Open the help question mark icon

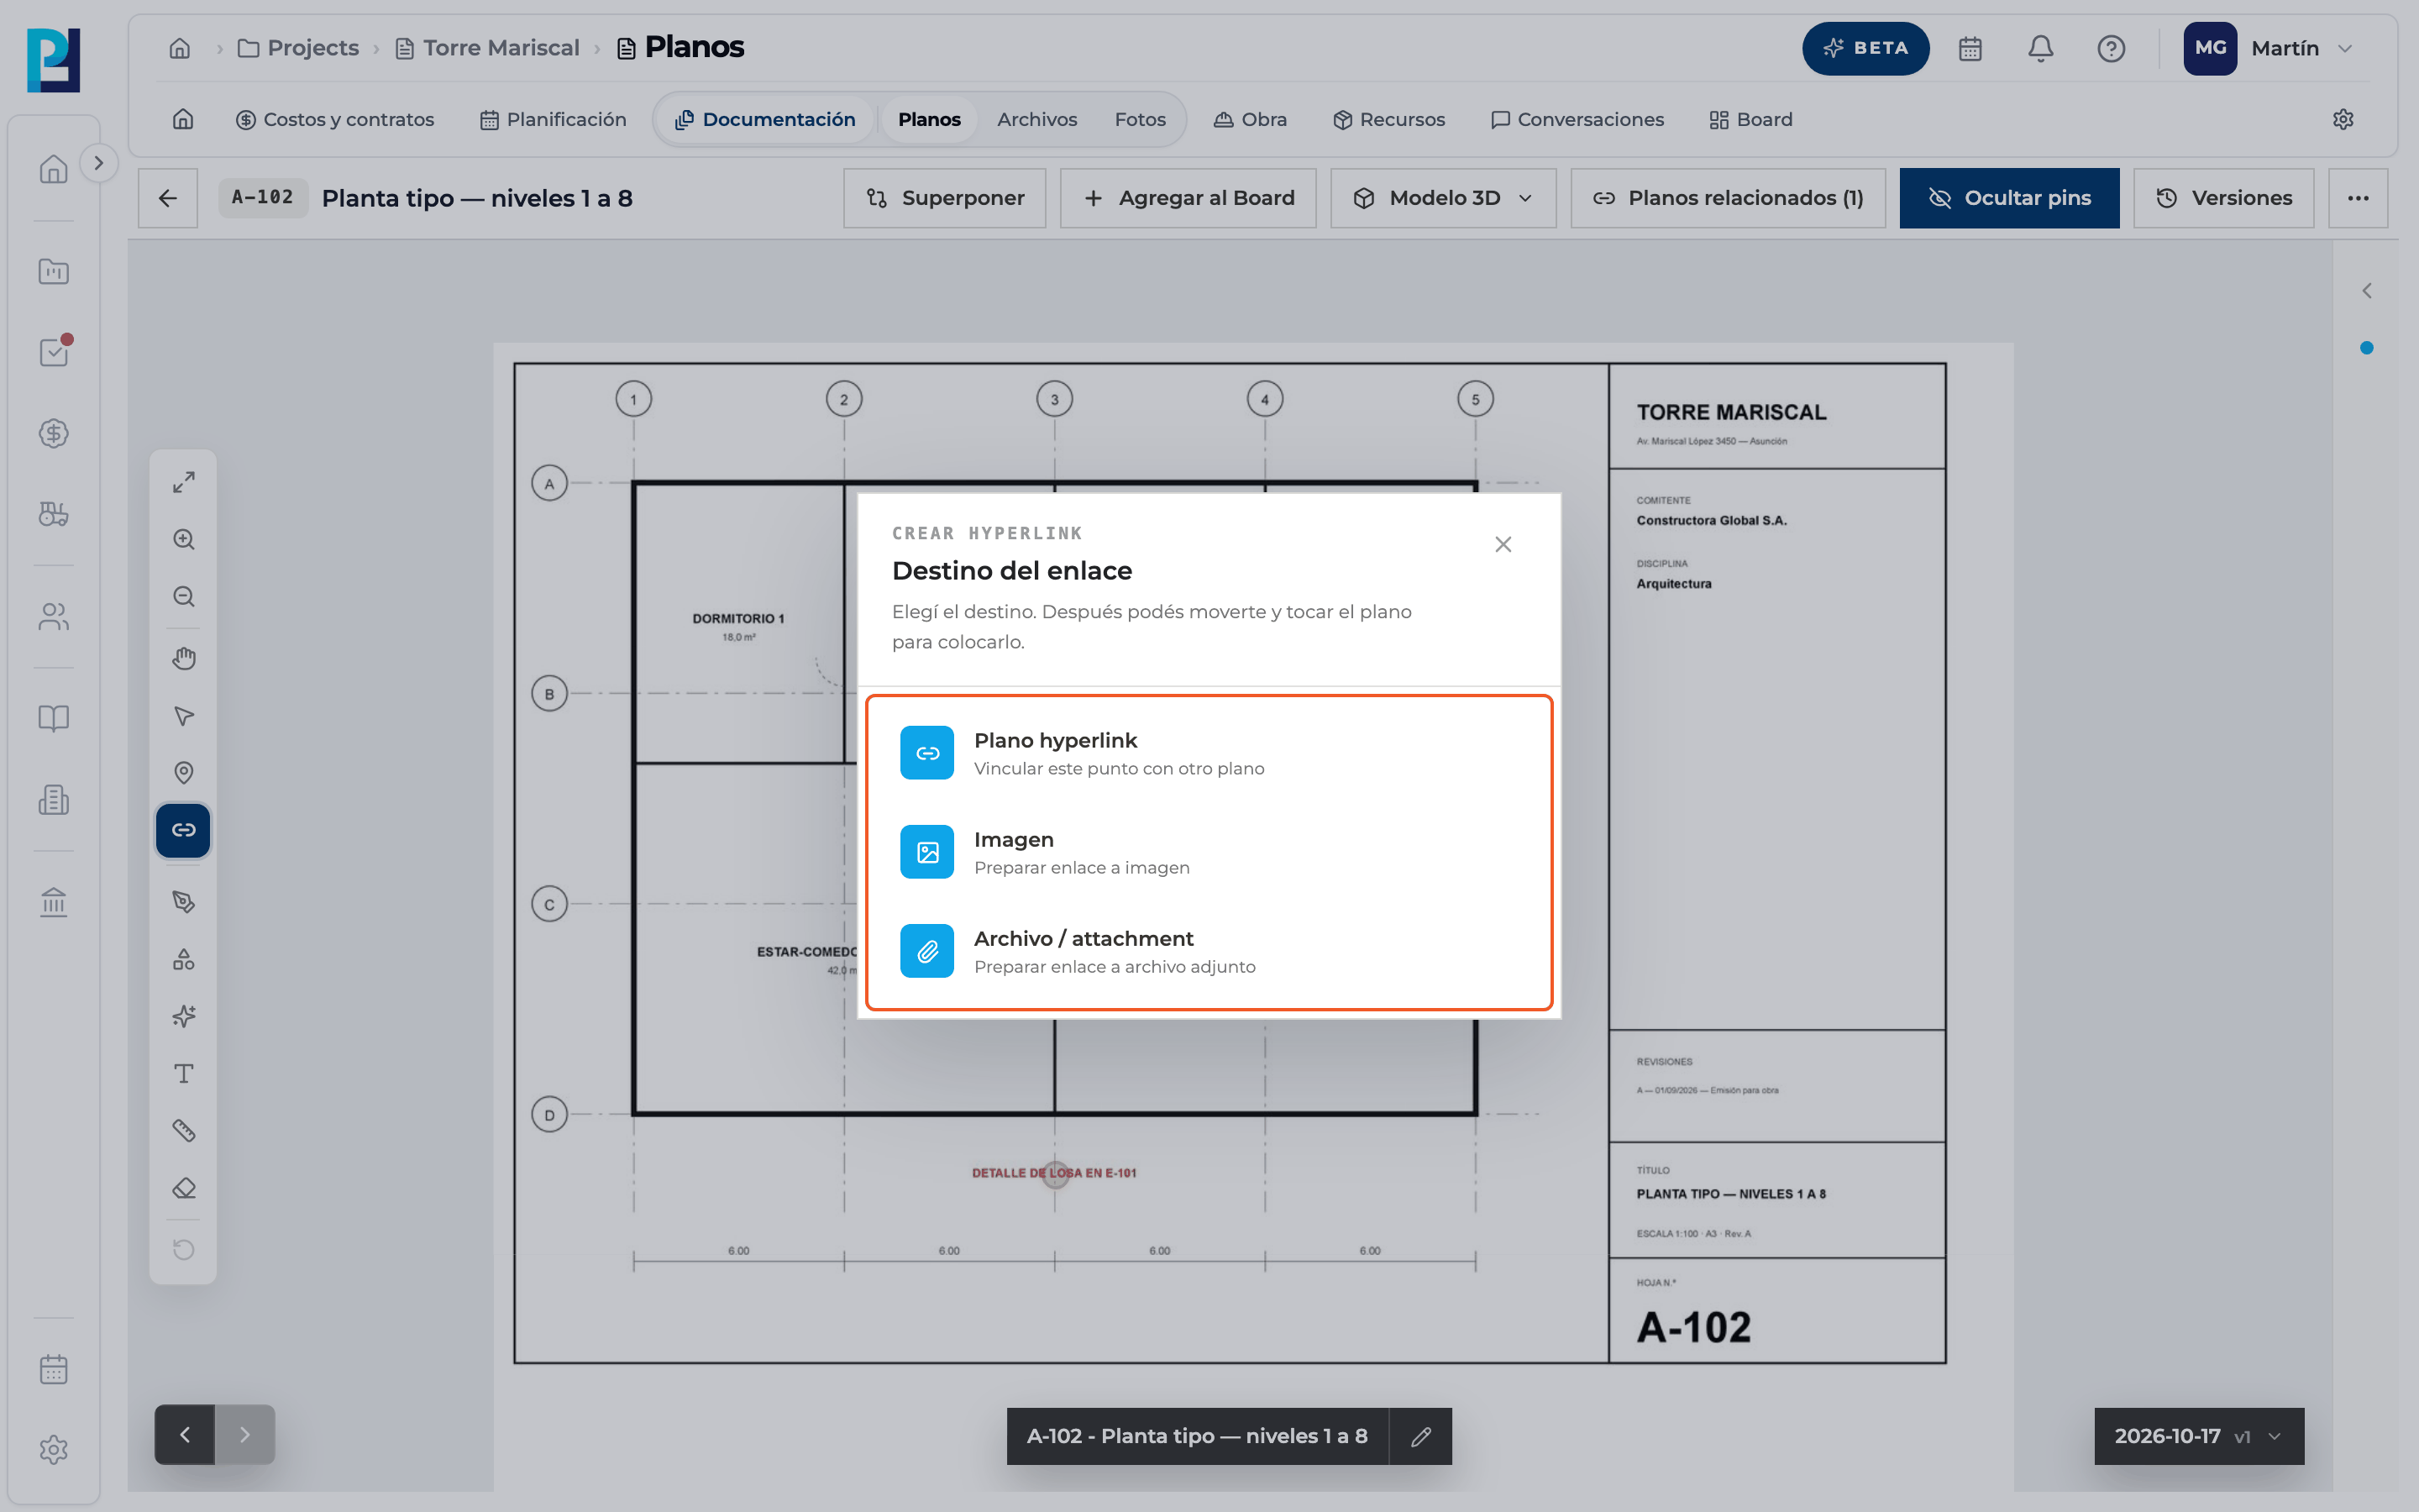click(2111, 48)
